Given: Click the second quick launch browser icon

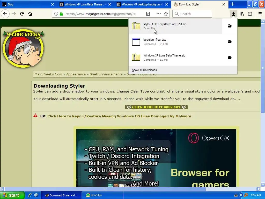Looking at the screenshot, I should pyautogui.click(x=36, y=195).
